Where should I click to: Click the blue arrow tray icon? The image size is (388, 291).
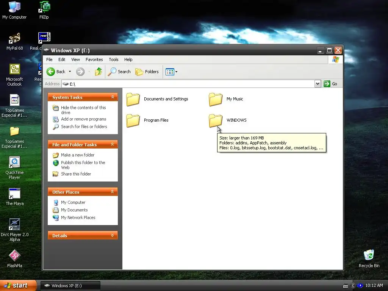(x=360, y=286)
